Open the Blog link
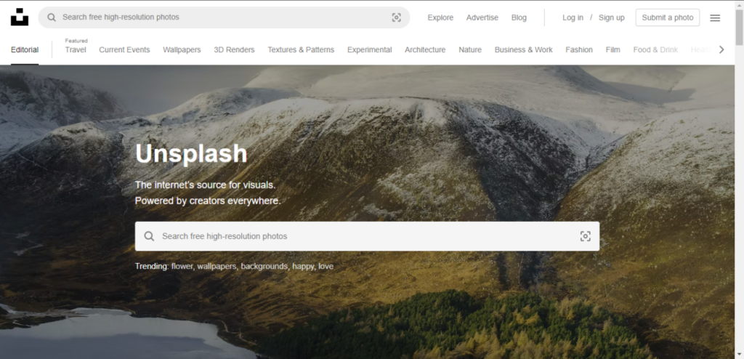This screenshot has height=359, width=744. point(519,17)
